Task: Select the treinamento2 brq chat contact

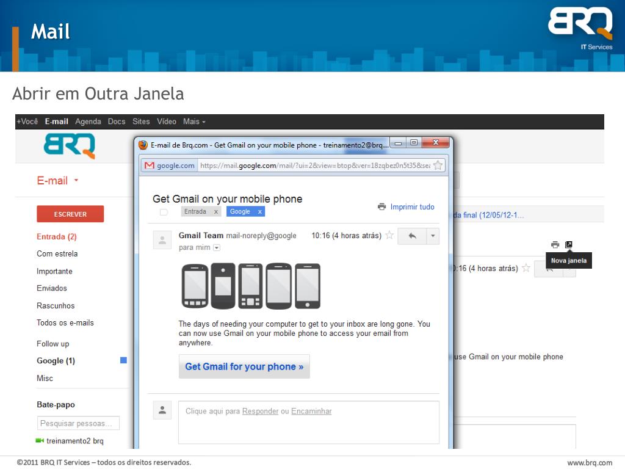Action: click(75, 441)
